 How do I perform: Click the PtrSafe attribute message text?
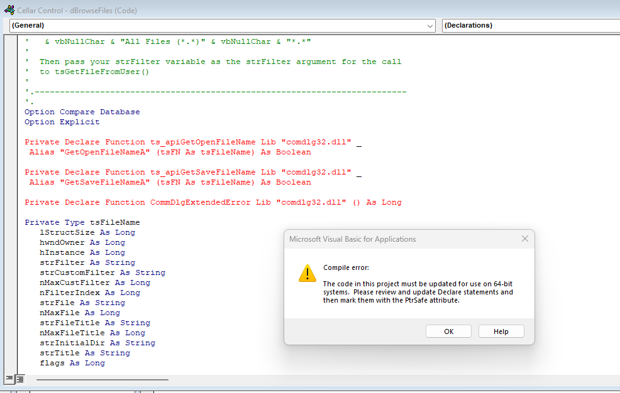tap(418, 292)
